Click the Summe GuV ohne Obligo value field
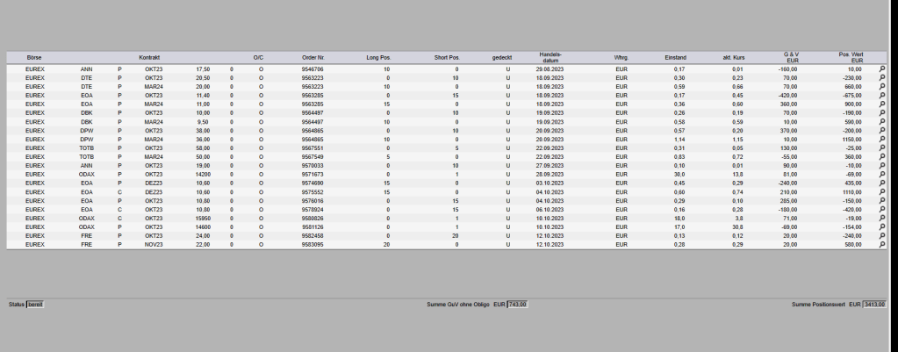The image size is (898, 352). click(x=518, y=305)
